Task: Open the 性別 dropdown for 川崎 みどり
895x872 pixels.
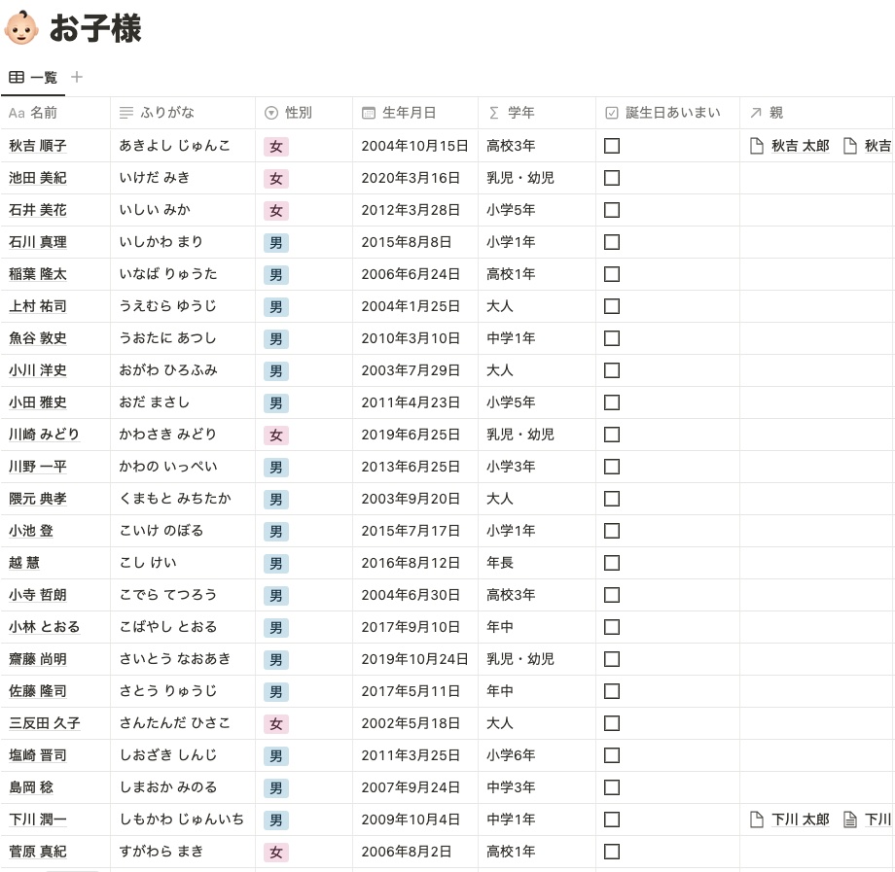Action: pos(275,435)
